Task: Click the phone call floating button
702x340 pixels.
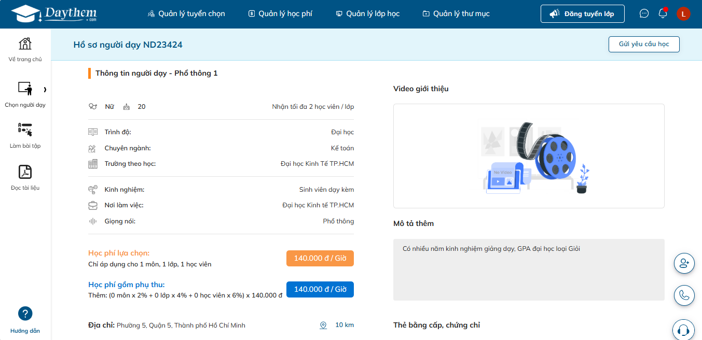Action: pyautogui.click(x=683, y=295)
